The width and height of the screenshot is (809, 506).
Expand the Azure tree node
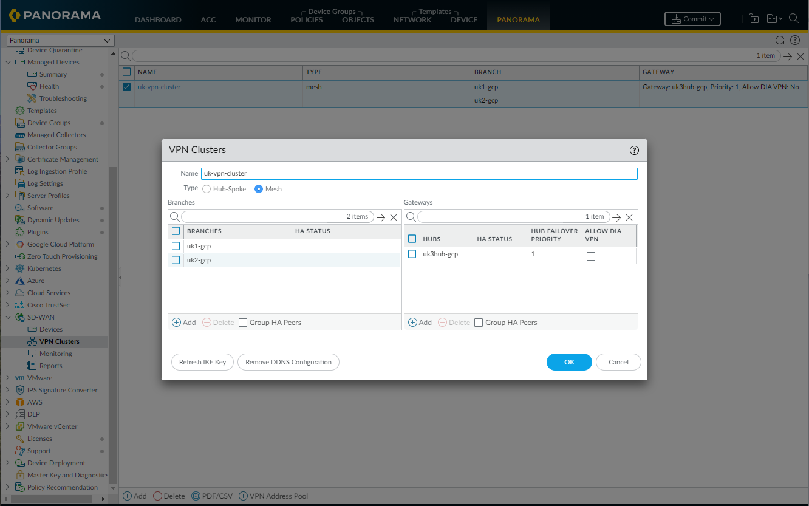8,281
